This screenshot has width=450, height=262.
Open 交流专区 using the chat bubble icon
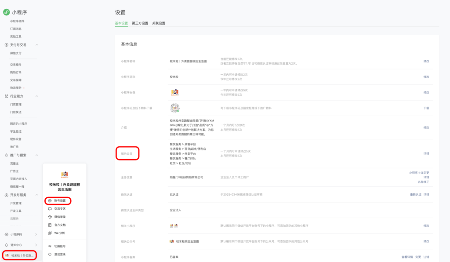pos(50,208)
